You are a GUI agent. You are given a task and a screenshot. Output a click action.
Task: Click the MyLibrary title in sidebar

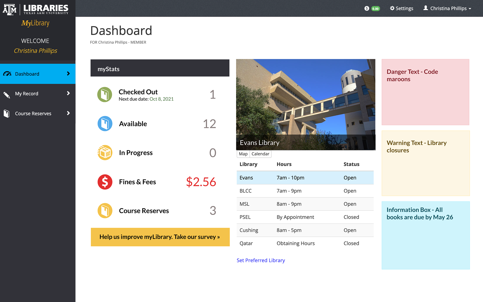pyautogui.click(x=35, y=23)
